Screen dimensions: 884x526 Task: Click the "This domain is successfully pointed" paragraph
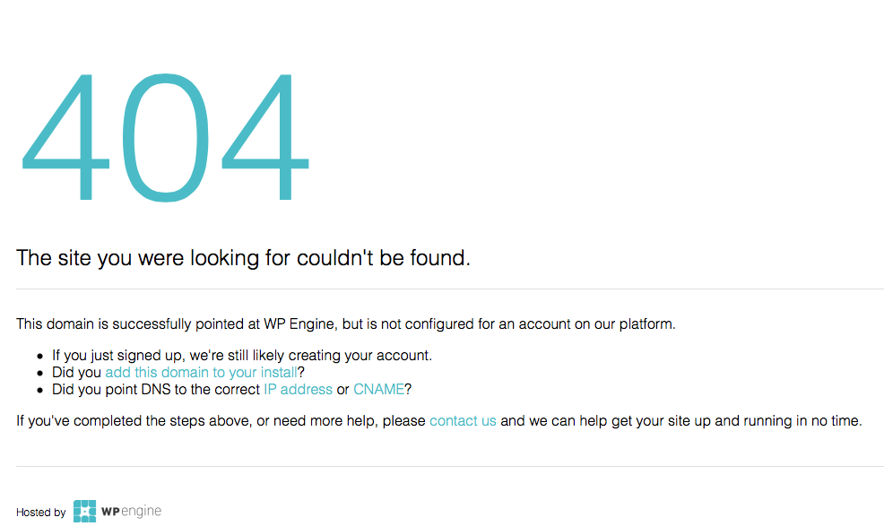(345, 323)
